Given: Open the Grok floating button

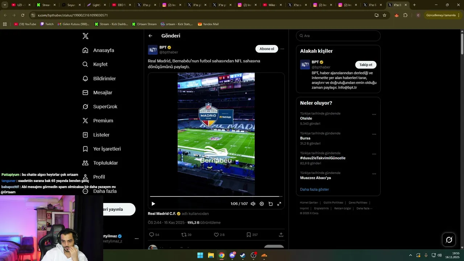Looking at the screenshot, I should [449, 240].
